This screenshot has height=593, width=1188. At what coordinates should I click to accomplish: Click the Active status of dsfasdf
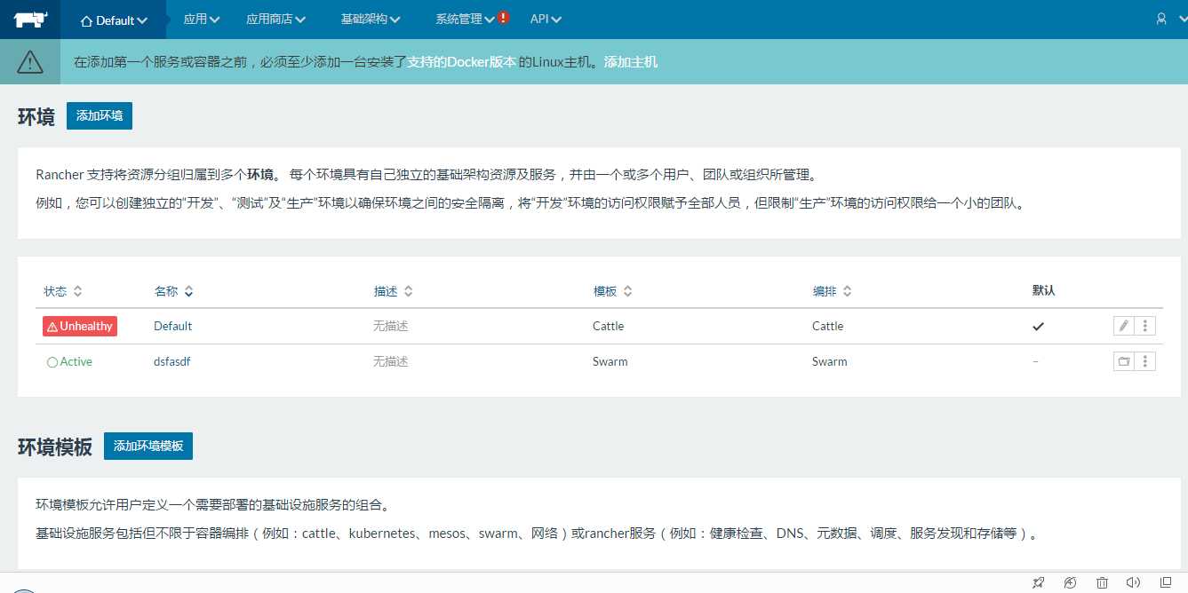click(69, 361)
